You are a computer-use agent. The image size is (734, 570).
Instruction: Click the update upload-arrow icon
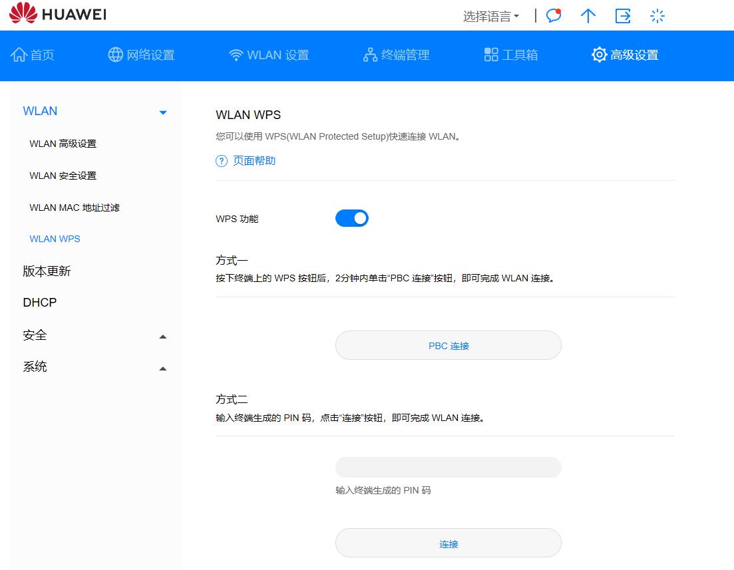tap(588, 15)
